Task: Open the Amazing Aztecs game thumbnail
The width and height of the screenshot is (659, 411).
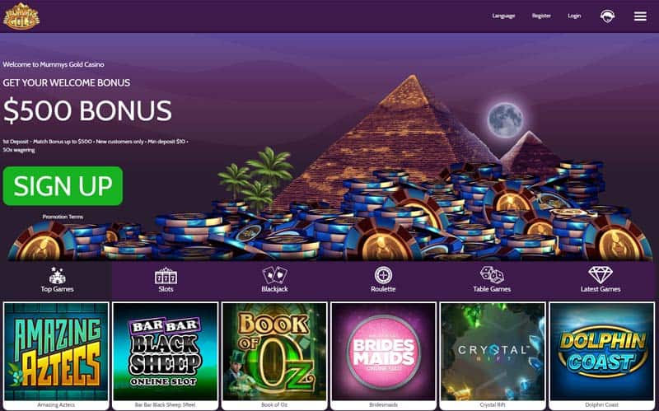Action: [56, 356]
